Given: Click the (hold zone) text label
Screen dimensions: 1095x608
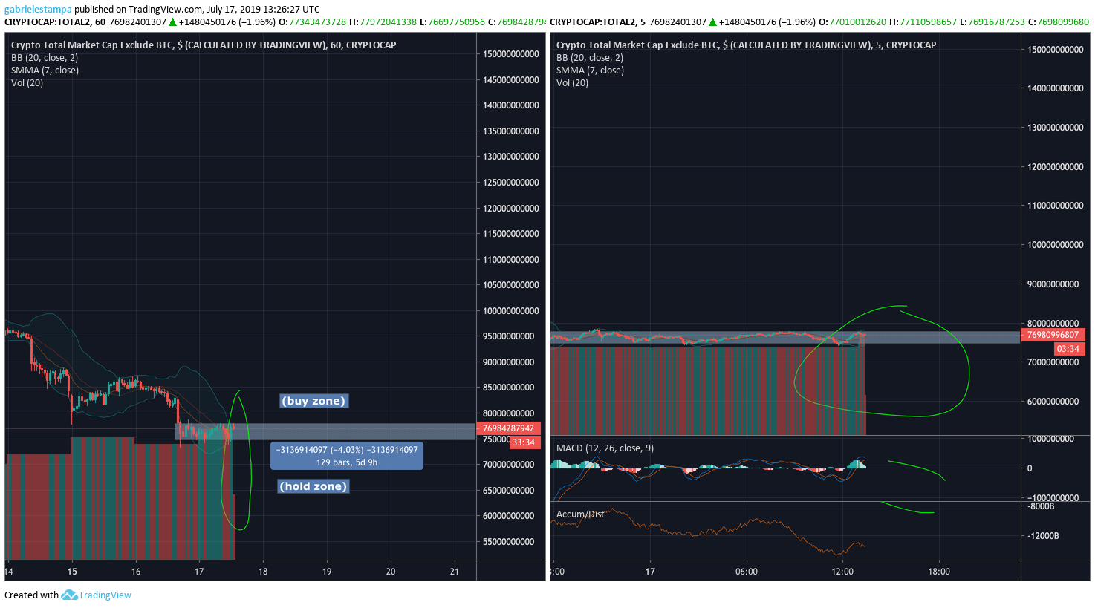Looking at the screenshot, I should coord(313,486).
